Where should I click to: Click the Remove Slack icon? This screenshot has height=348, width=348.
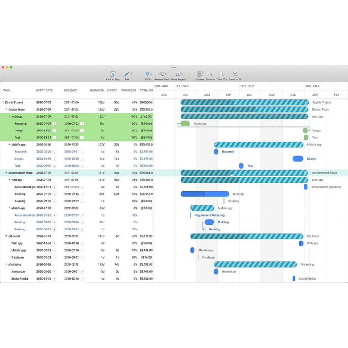tap(161, 73)
